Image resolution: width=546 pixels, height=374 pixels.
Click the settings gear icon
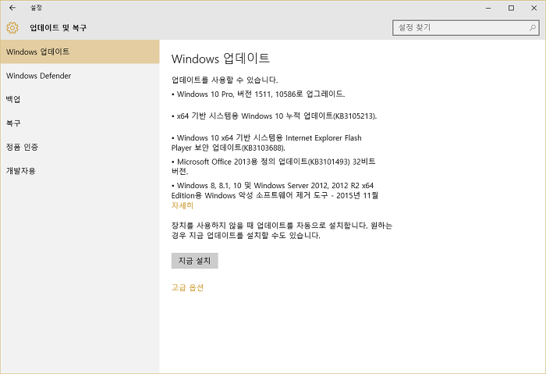point(12,27)
